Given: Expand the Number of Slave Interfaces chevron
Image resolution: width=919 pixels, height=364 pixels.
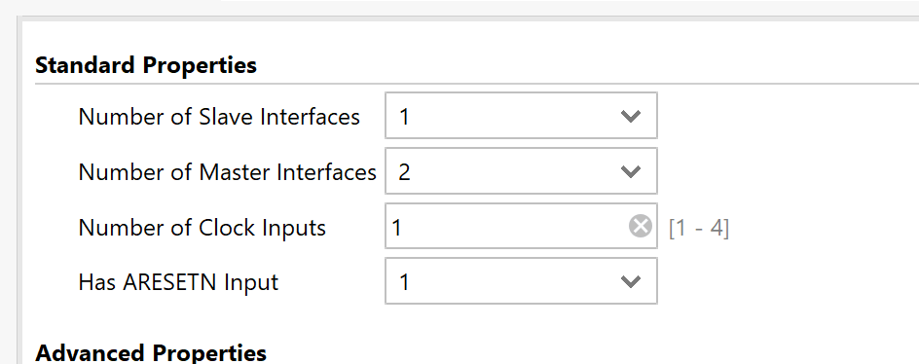Looking at the screenshot, I should coord(630,116).
